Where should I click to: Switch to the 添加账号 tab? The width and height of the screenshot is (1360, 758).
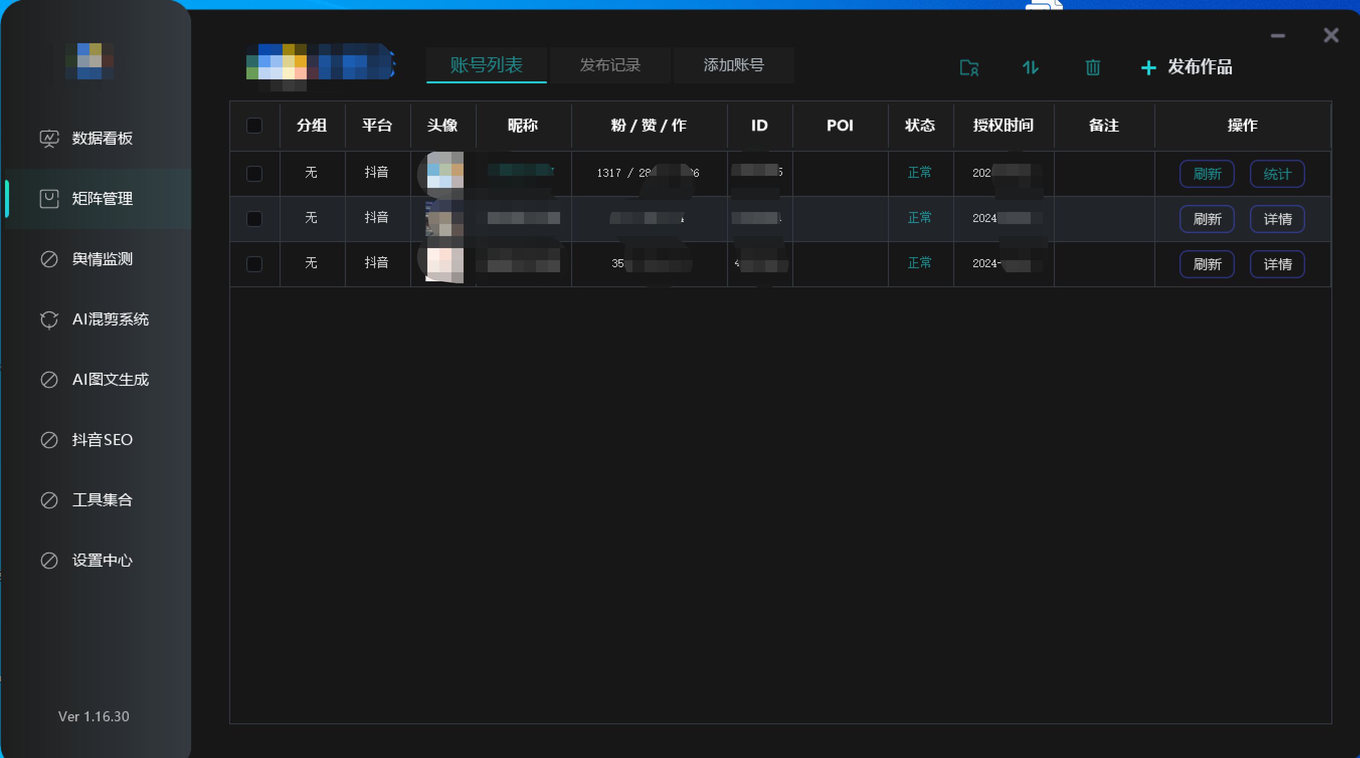pyautogui.click(x=734, y=65)
